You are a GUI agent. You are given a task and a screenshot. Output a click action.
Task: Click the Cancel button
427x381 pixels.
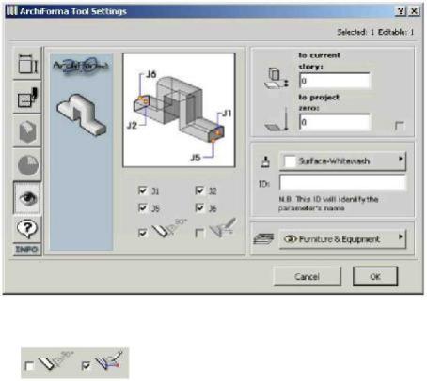point(308,276)
